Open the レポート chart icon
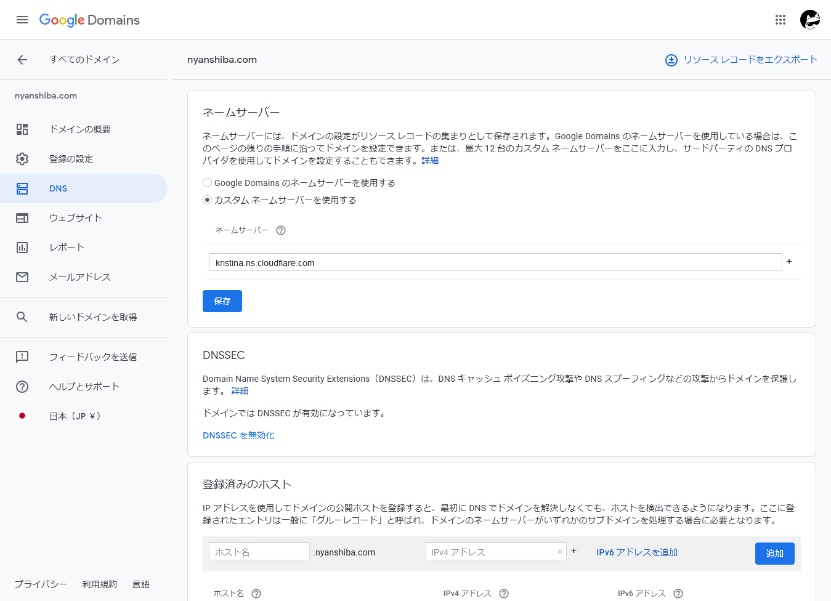The height and width of the screenshot is (601, 831). (22, 247)
